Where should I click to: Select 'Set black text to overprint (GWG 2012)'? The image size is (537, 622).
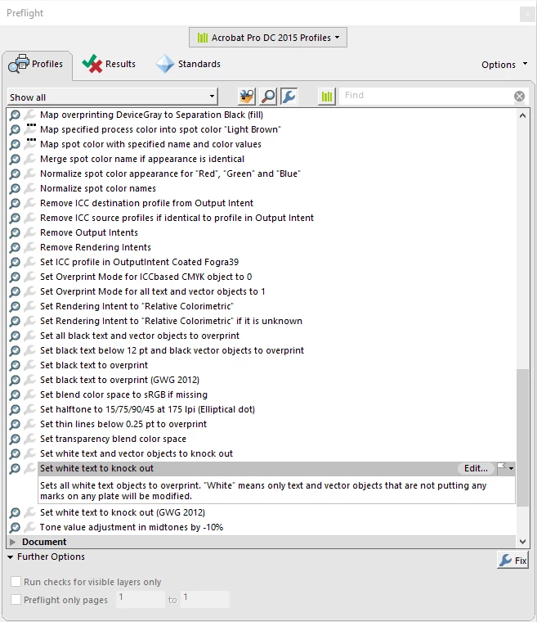pyautogui.click(x=119, y=380)
